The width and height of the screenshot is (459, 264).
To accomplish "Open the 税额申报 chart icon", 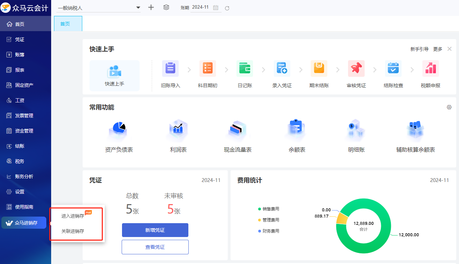I will tap(431, 69).
